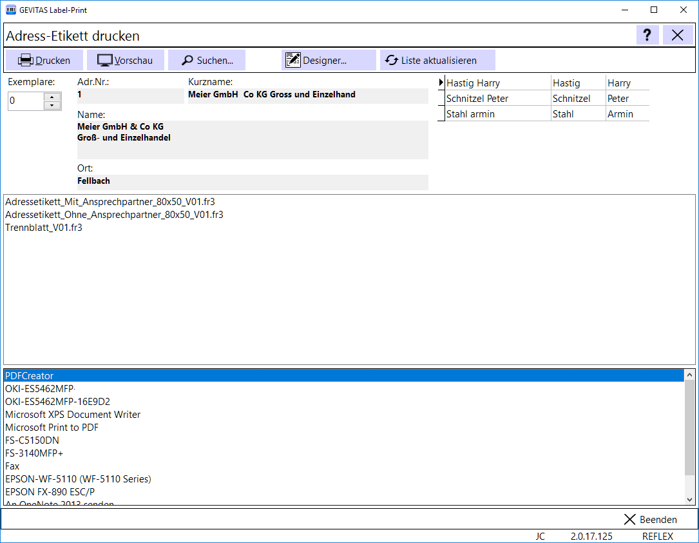
Task: Click the Suchen magnifier button
Action: pos(207,60)
